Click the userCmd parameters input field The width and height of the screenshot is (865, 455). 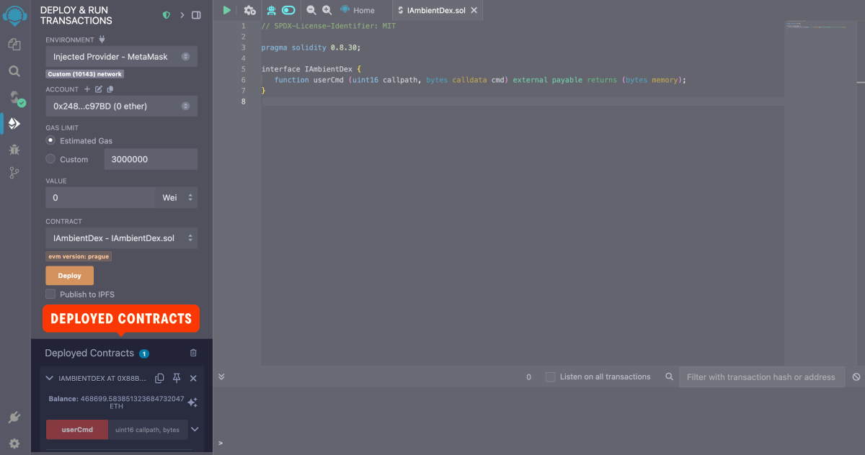tap(148, 430)
